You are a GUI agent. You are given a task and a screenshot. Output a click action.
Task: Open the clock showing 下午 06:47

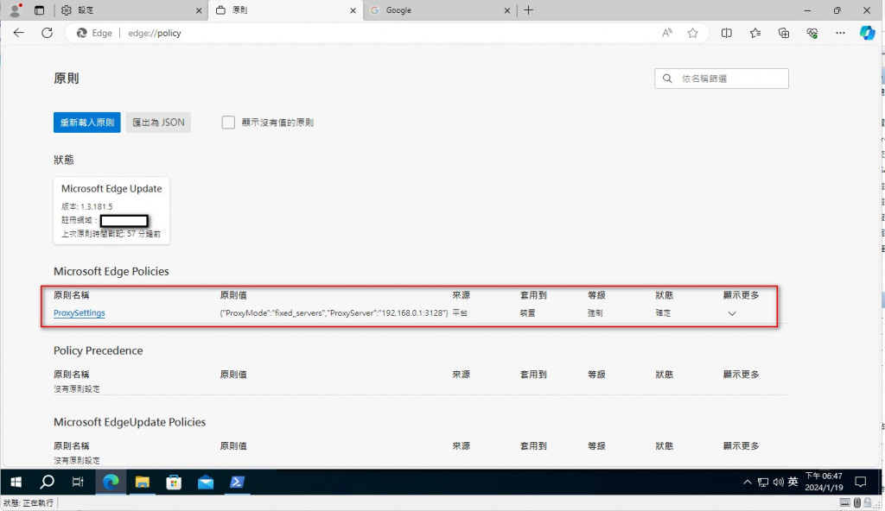[824, 482]
